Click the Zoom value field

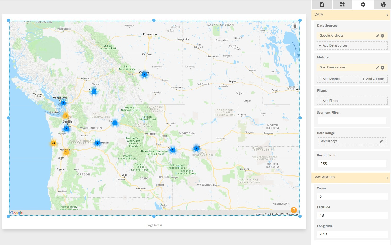(x=352, y=196)
